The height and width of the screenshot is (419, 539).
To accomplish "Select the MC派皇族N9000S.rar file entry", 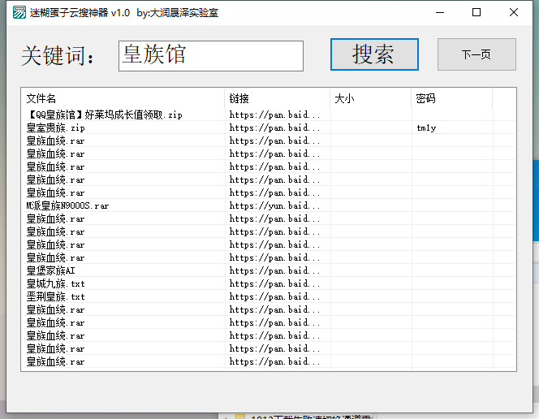I will point(67,205).
